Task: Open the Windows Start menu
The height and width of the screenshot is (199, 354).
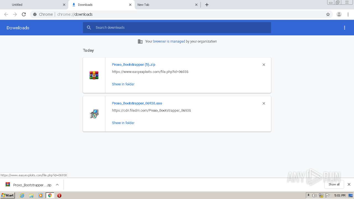Action: (x=8, y=195)
